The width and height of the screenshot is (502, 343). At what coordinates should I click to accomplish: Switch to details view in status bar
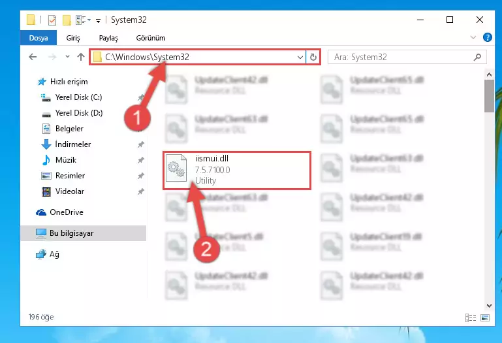pos(470,318)
